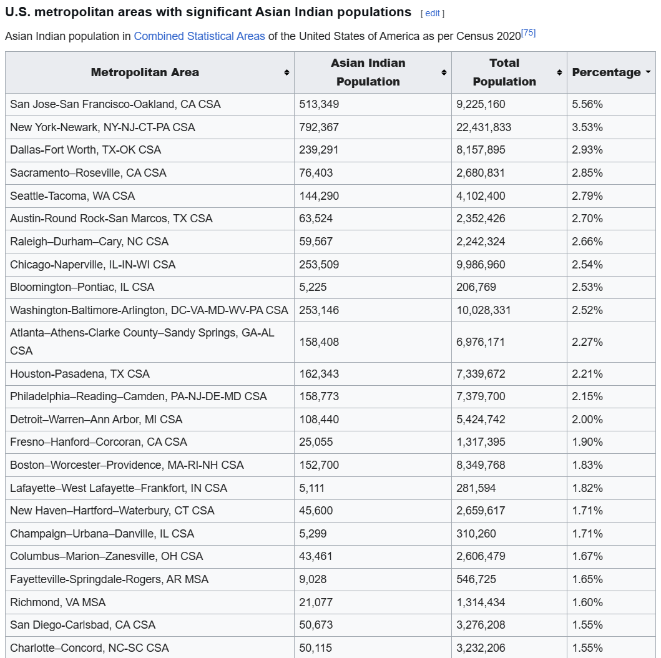Select New Haven–Hartford–Waterbury, CT CSA cell

(150, 511)
